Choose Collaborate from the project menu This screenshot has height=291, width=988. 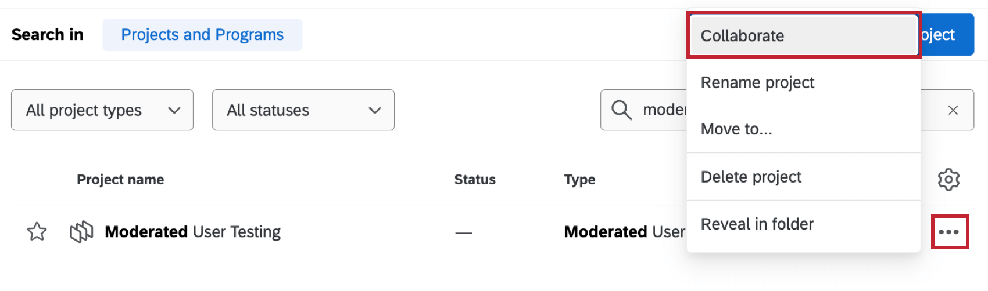click(802, 36)
